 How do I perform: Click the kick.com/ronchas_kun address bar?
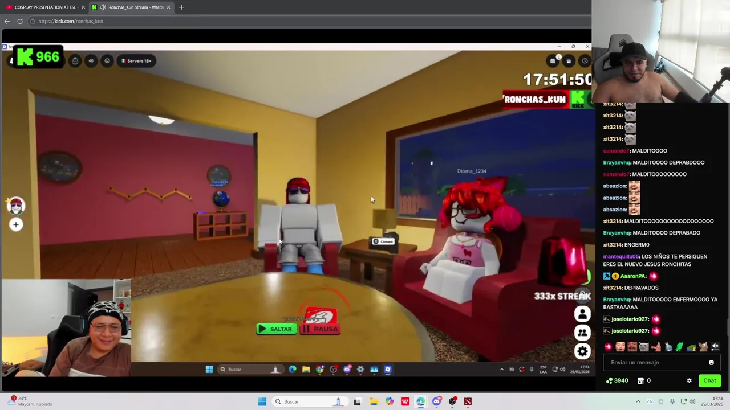coord(308,21)
